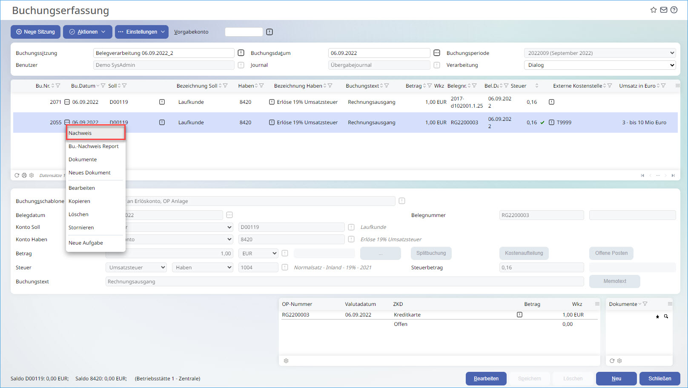Click the mail envelope icon in header

click(664, 10)
